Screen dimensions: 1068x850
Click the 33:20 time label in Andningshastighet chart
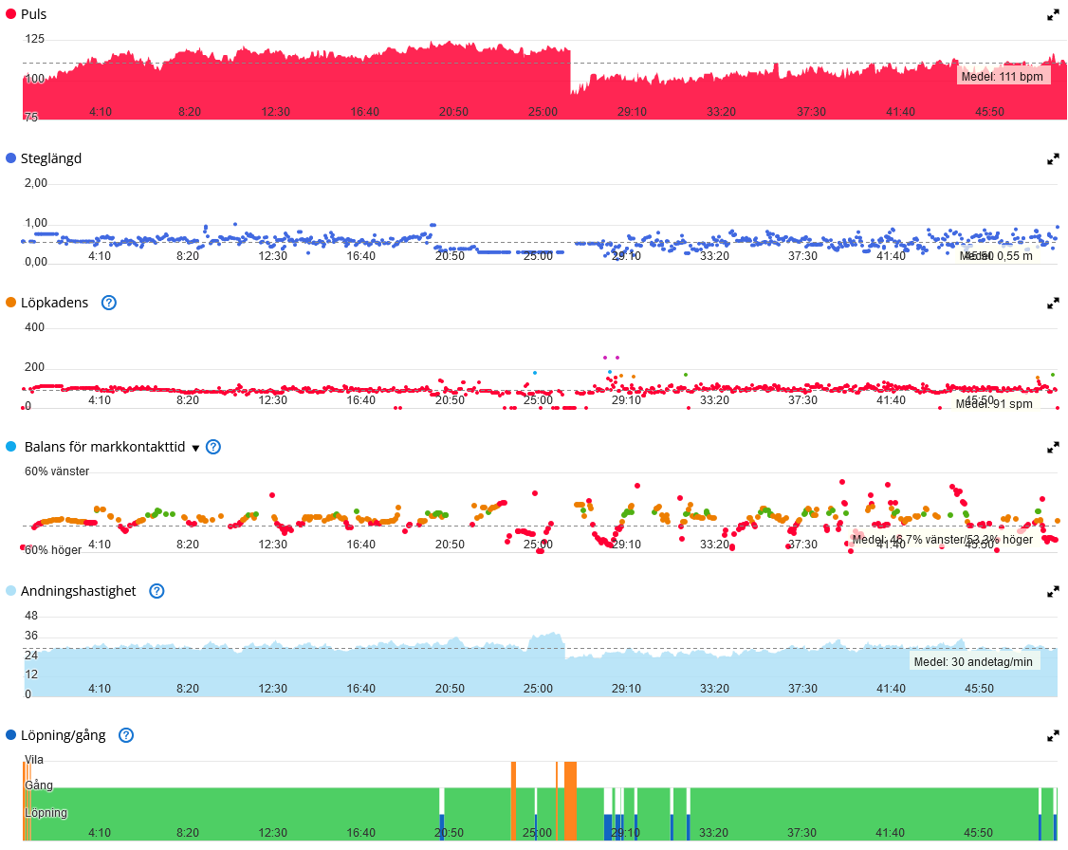(714, 689)
